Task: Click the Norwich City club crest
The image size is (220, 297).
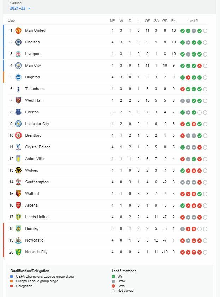Action: (x=18, y=252)
